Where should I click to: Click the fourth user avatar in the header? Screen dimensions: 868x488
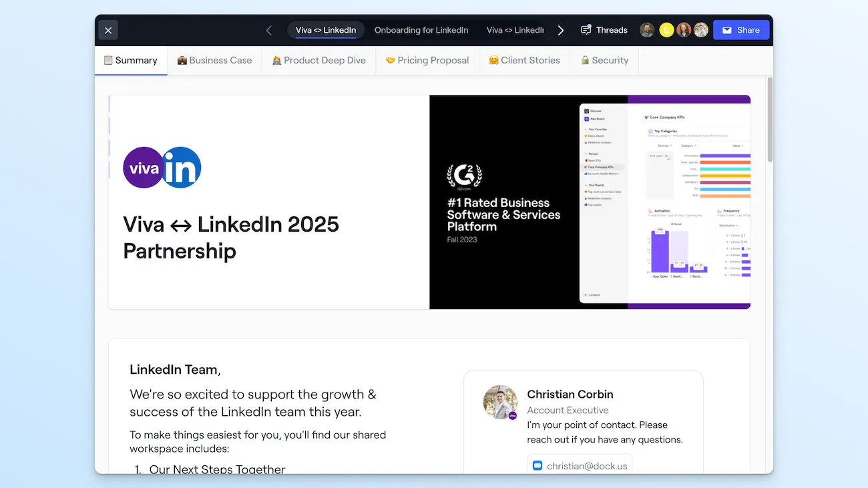700,30
